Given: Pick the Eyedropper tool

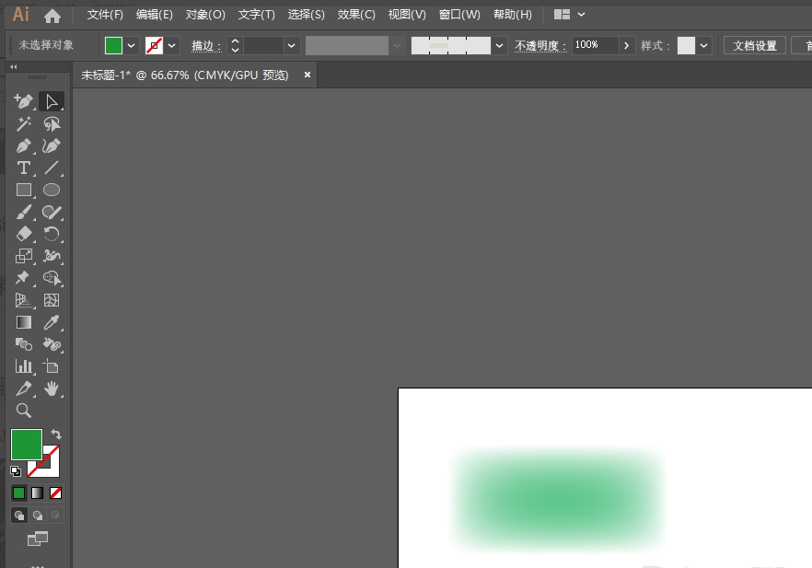Looking at the screenshot, I should (x=52, y=322).
